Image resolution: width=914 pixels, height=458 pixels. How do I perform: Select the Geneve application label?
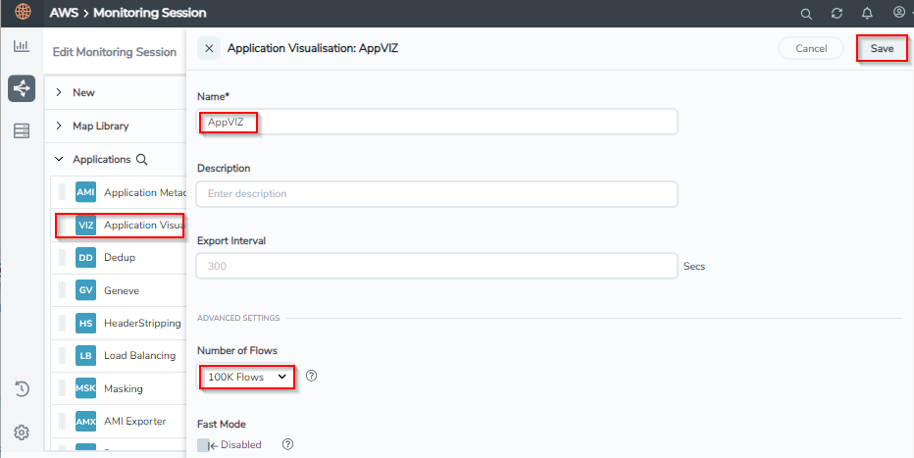pyautogui.click(x=122, y=290)
